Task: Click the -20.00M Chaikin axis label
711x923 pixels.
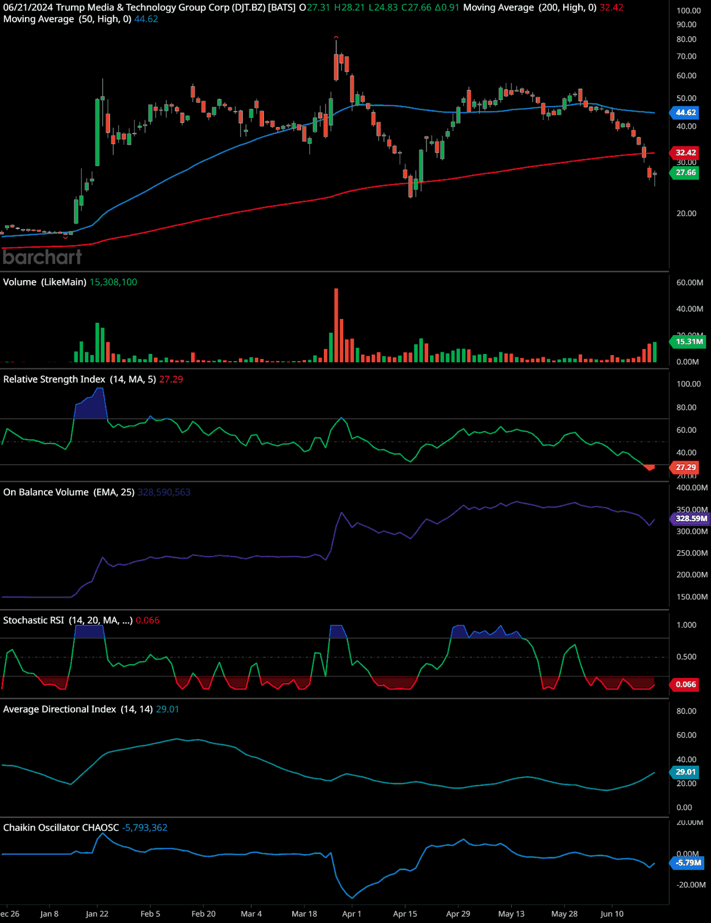Action: click(691, 885)
